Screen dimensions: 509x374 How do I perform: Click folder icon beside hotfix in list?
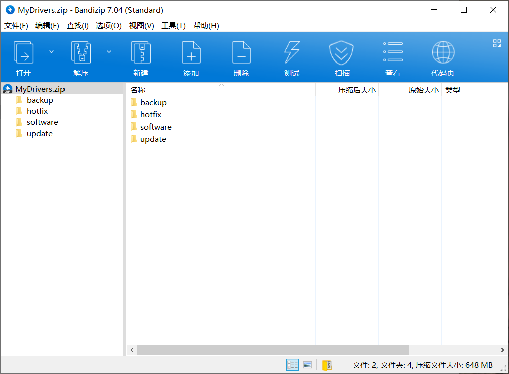coord(134,114)
